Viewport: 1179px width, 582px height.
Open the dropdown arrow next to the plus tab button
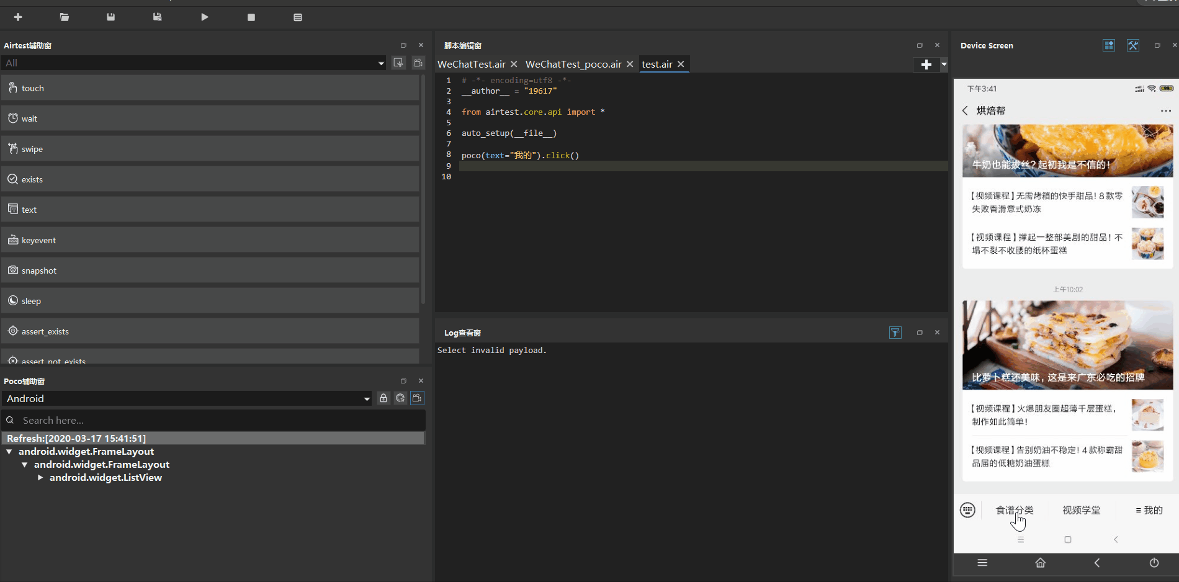click(944, 65)
